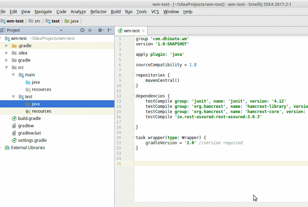The height and width of the screenshot is (207, 308).
Task: Collapse the src folder
Action: pos(6,67)
